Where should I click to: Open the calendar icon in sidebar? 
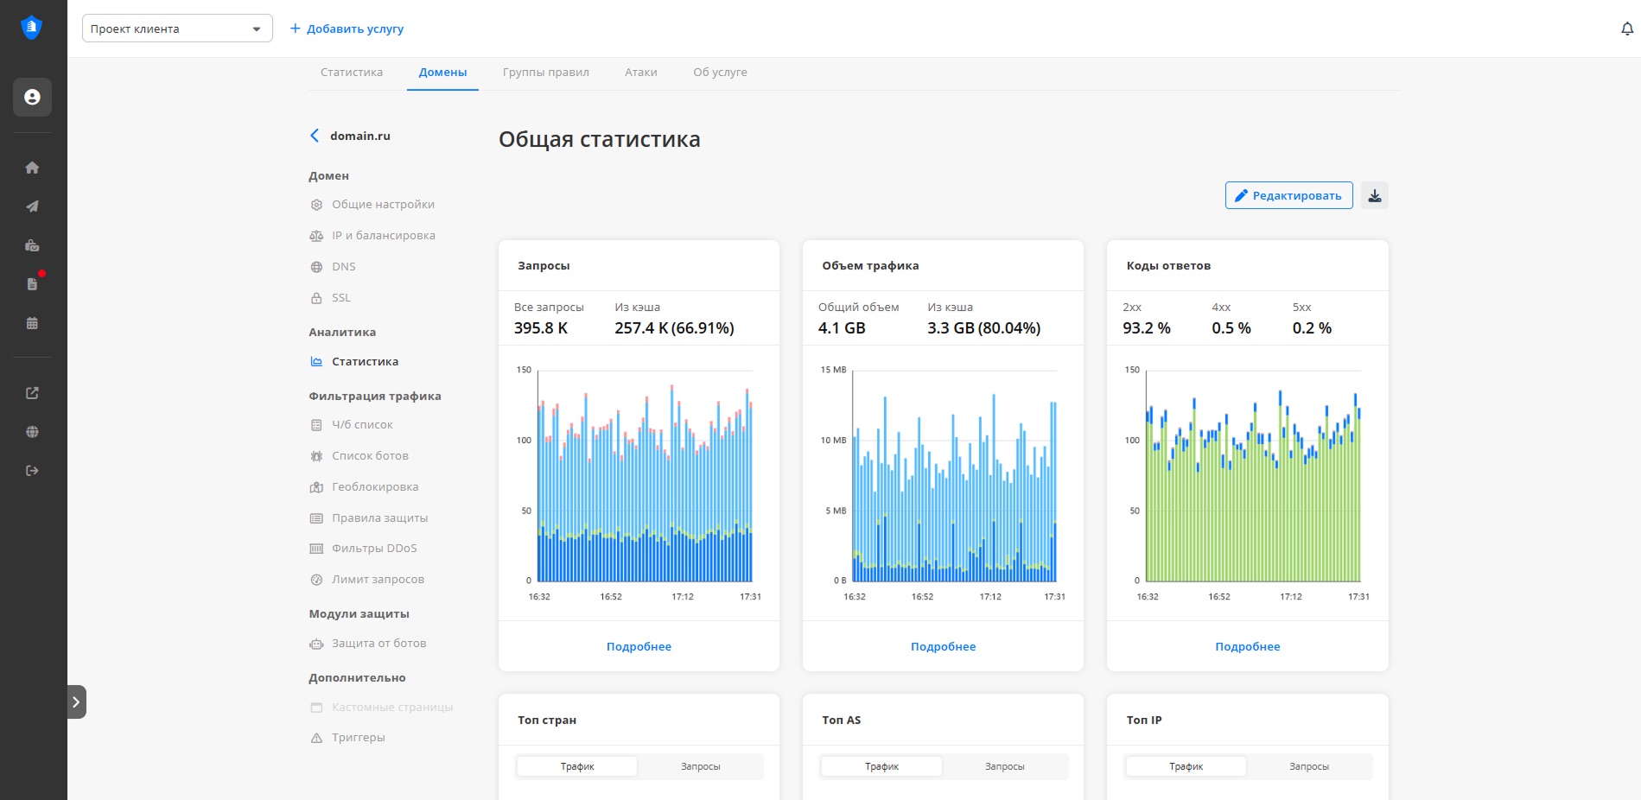tap(32, 323)
